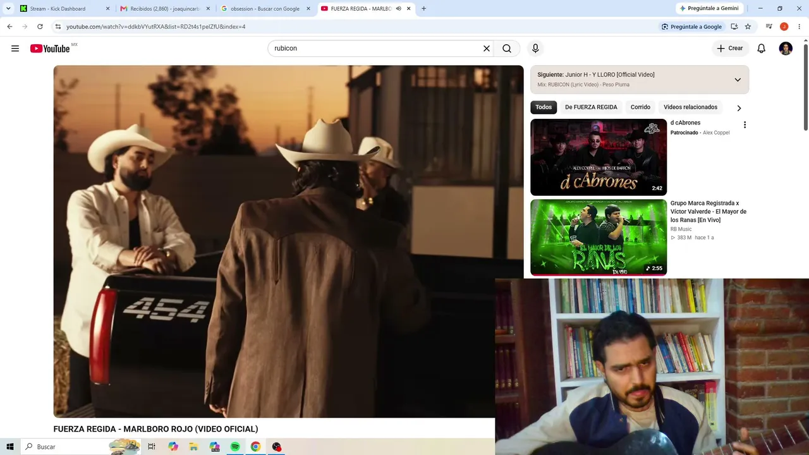This screenshot has width=809, height=455.
Task: Click Pregúntale a Google in address bar
Action: point(691,27)
